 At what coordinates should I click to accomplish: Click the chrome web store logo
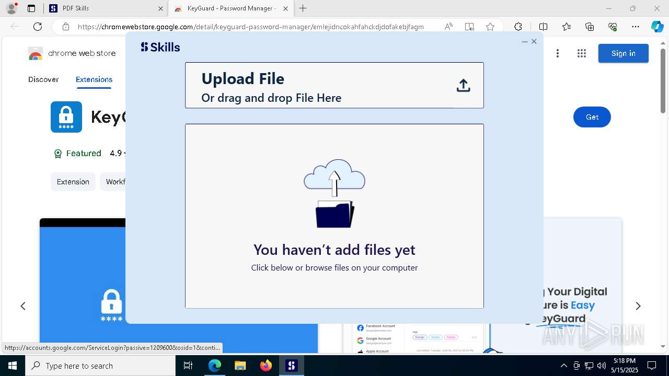[72, 53]
